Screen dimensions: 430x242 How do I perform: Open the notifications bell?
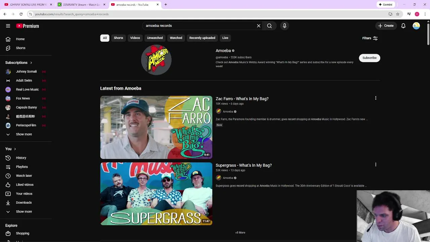(x=403, y=26)
